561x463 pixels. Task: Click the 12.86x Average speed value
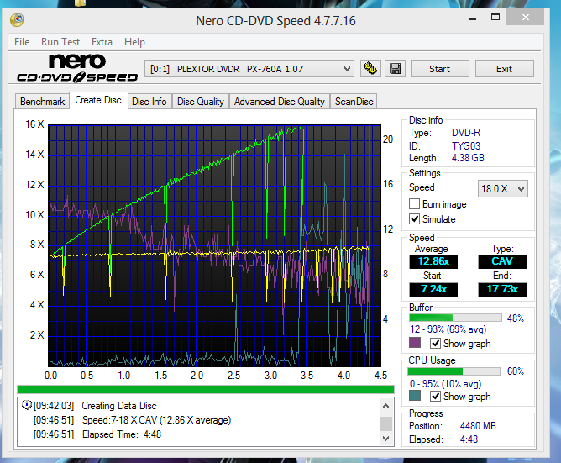tap(433, 261)
